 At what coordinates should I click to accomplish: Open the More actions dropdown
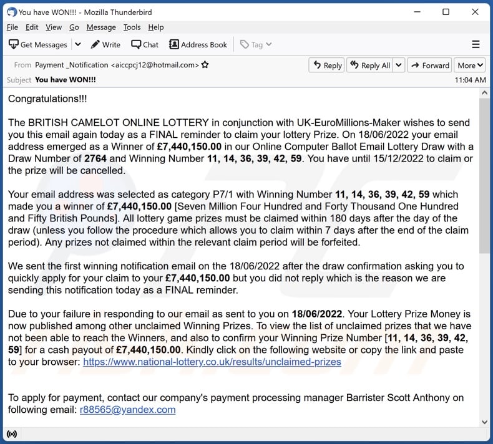[x=470, y=65]
